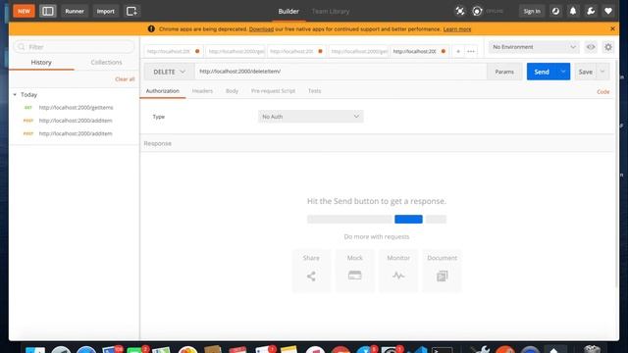Switch to the Builder tab
The image size is (628, 353).
coord(288,11)
